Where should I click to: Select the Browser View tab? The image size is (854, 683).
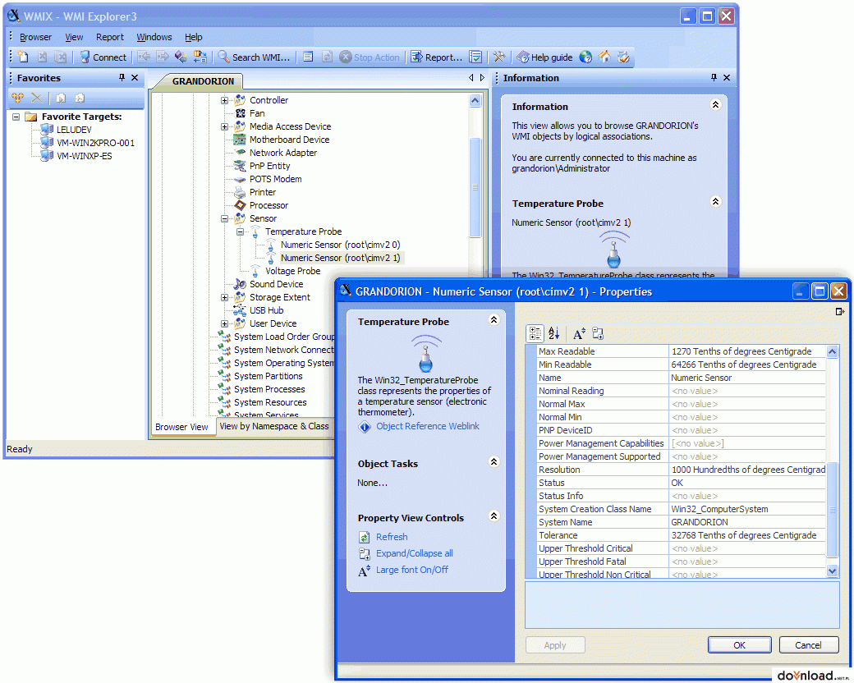click(181, 427)
